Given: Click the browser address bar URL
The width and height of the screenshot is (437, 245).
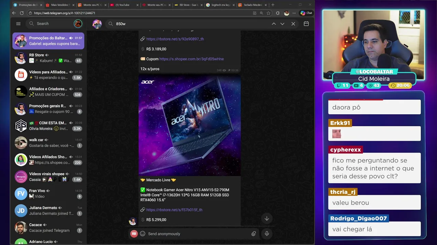Looking at the screenshot, I should (65, 13).
